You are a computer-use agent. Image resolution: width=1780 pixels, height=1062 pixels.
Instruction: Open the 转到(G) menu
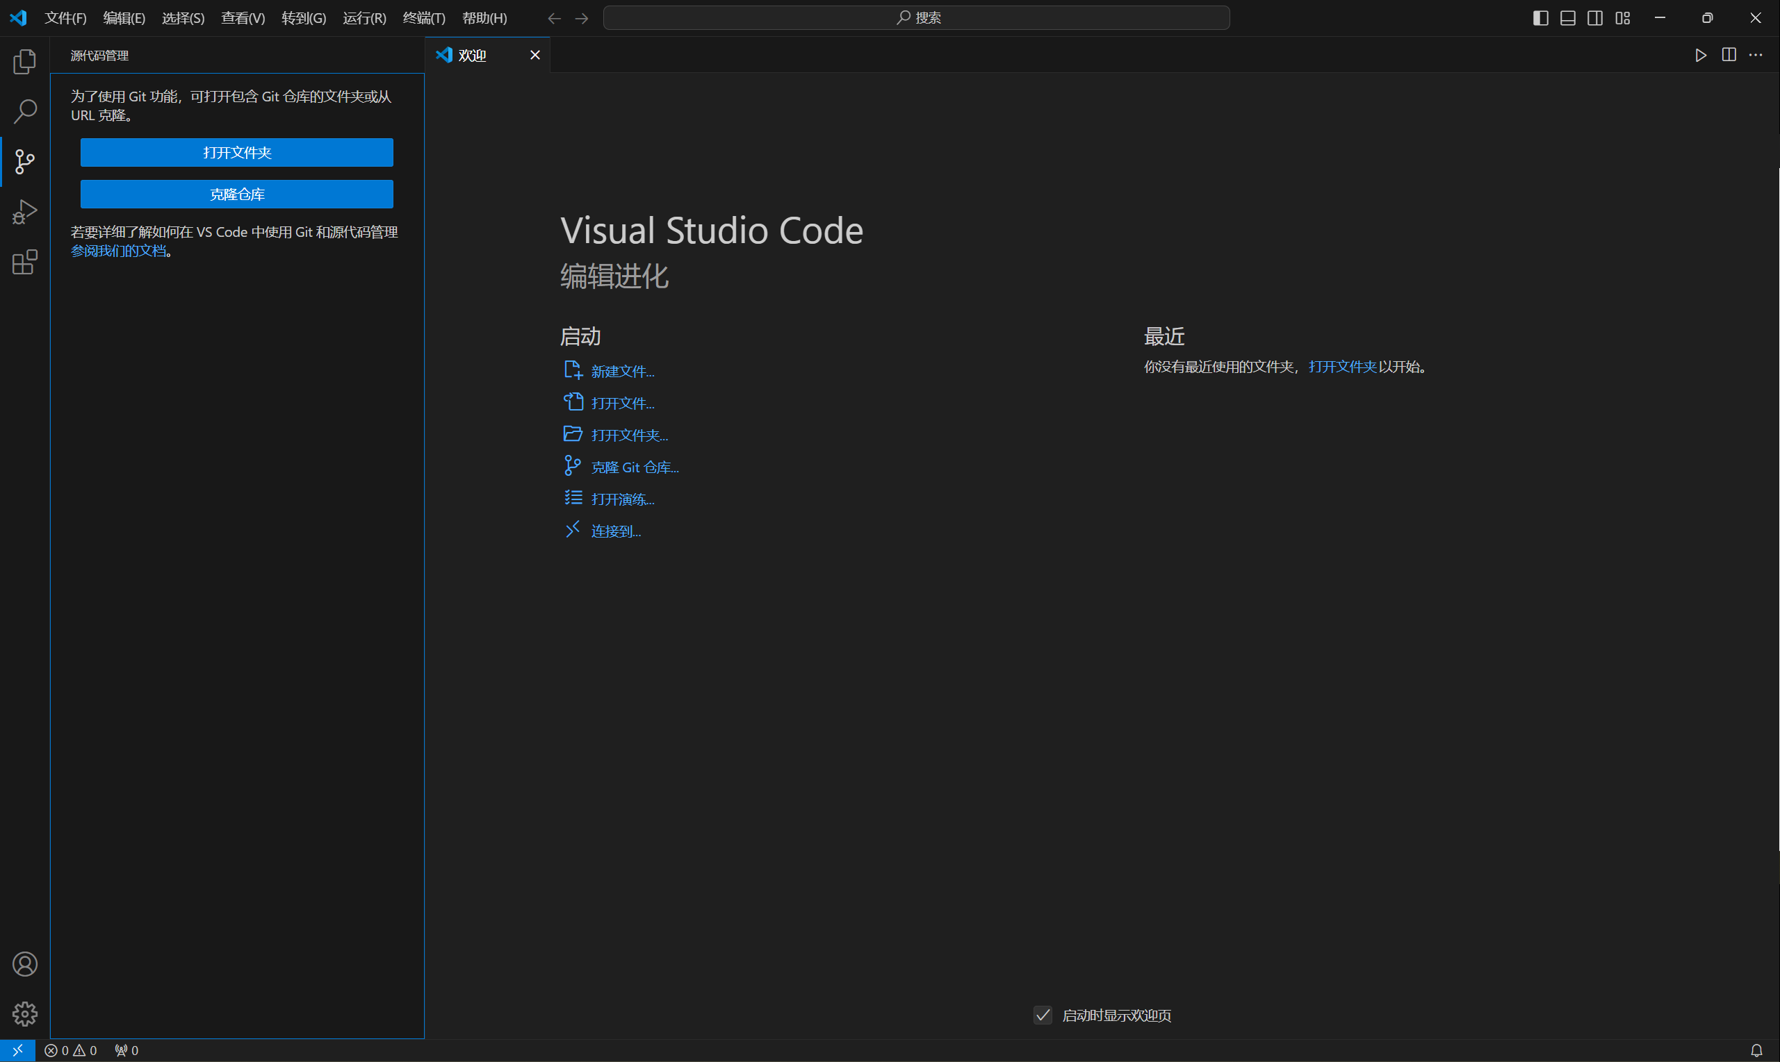point(304,18)
